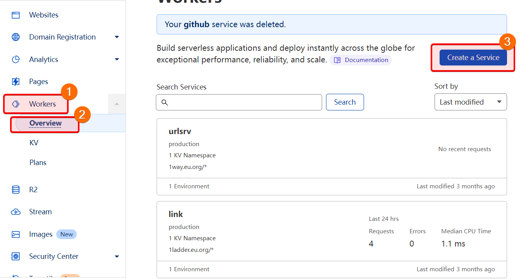The height and width of the screenshot is (279, 521).
Task: Select the Overview item under Workers
Action: 45,124
